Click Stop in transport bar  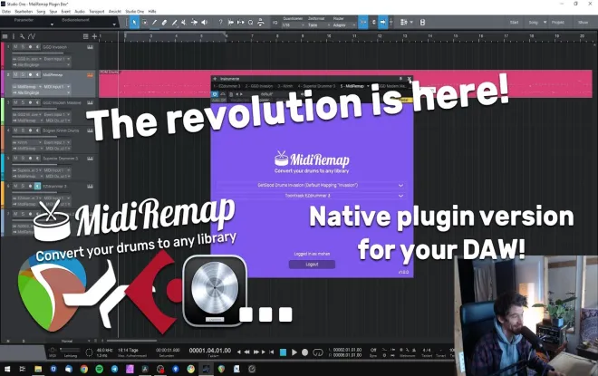pyautogui.click(x=283, y=352)
